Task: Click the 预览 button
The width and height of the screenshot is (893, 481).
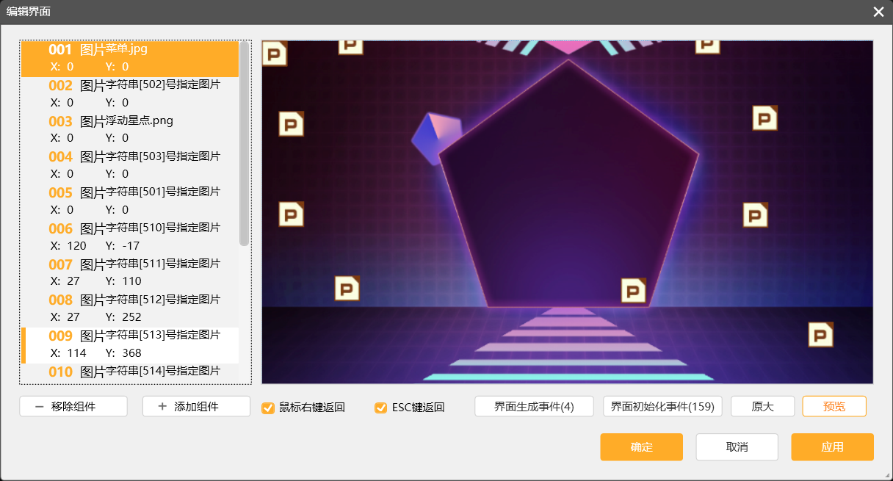Action: 834,407
